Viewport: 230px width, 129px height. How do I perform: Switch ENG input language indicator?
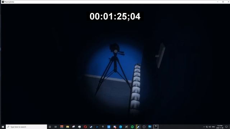click(213, 127)
